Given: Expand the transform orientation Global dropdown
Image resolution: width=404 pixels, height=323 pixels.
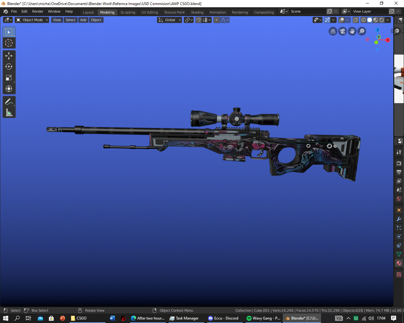Looking at the screenshot, I should tap(169, 20).
